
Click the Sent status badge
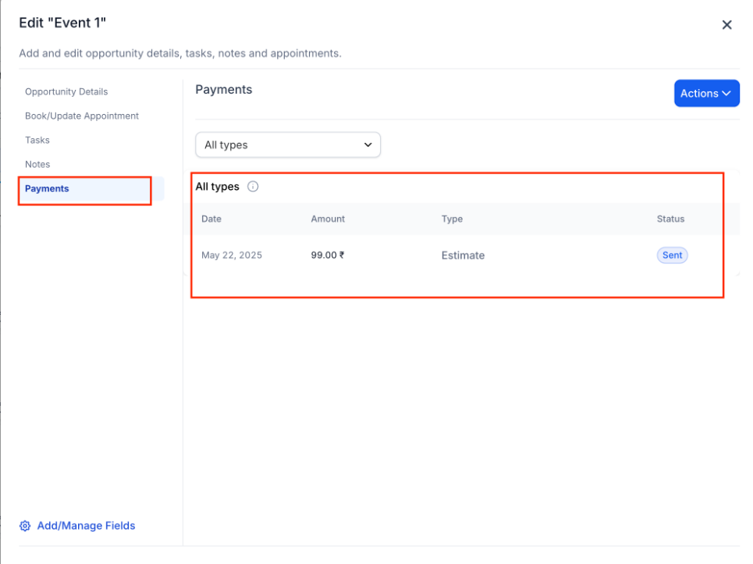pyautogui.click(x=672, y=255)
